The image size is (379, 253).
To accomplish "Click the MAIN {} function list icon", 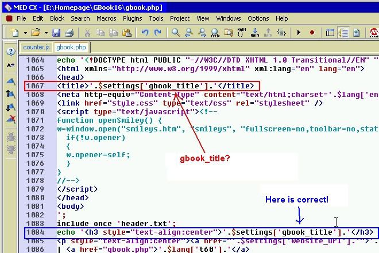I will (241, 32).
